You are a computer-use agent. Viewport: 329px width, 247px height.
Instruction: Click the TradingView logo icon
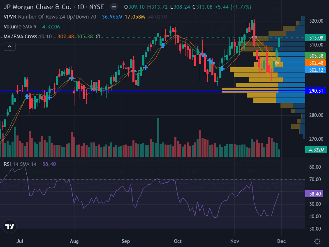click(9, 226)
